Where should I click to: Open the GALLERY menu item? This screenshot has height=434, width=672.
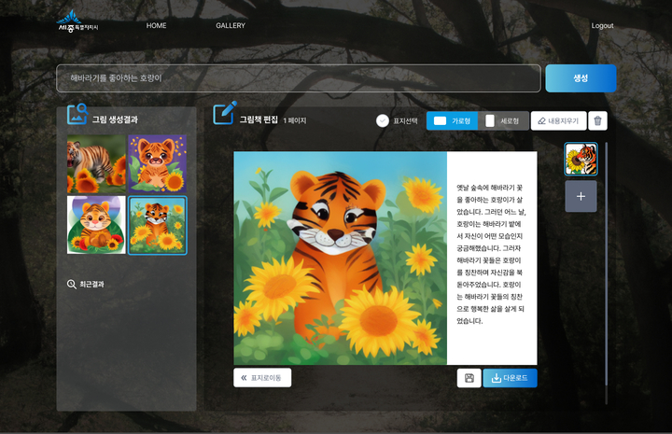[231, 25]
